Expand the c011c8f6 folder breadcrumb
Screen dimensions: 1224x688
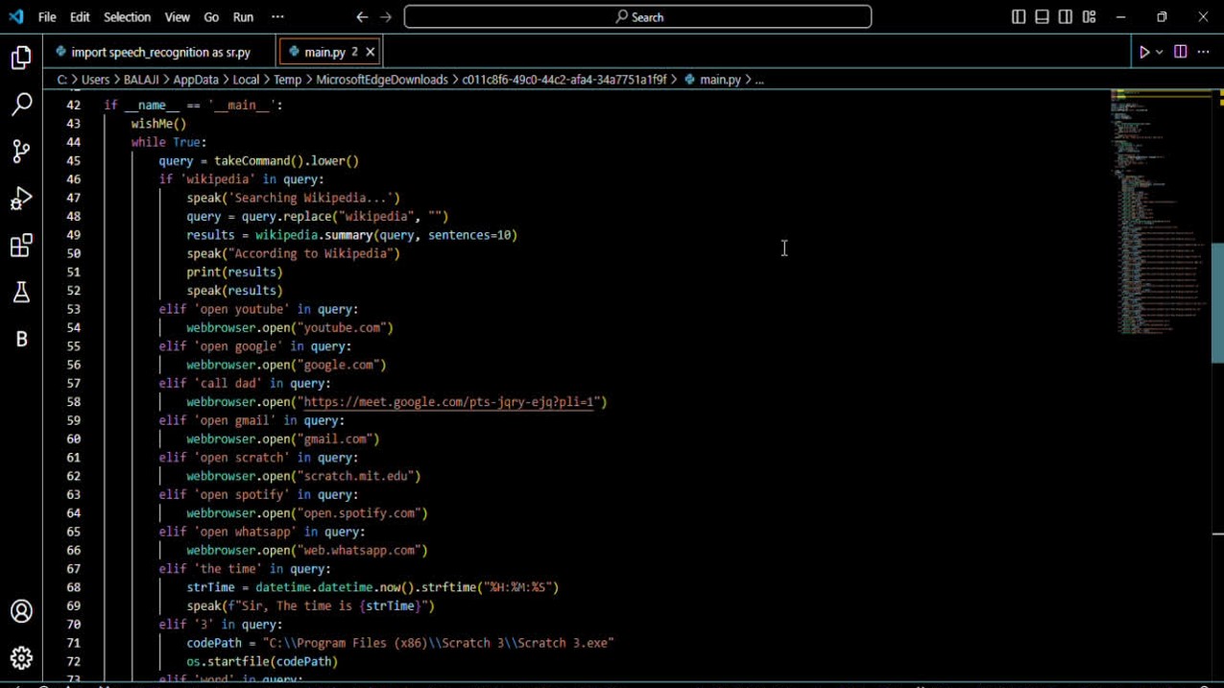(564, 80)
